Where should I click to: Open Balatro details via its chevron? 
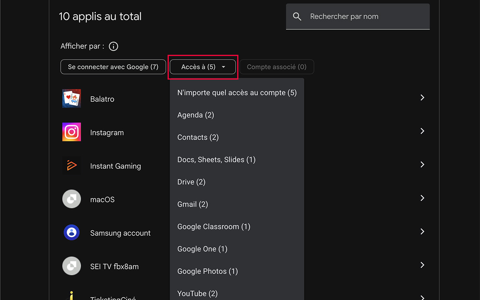[x=422, y=98]
